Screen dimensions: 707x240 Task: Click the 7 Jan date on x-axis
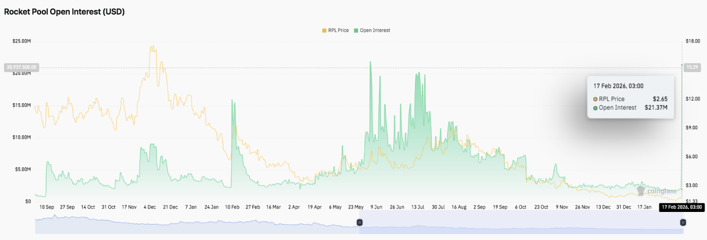191,207
